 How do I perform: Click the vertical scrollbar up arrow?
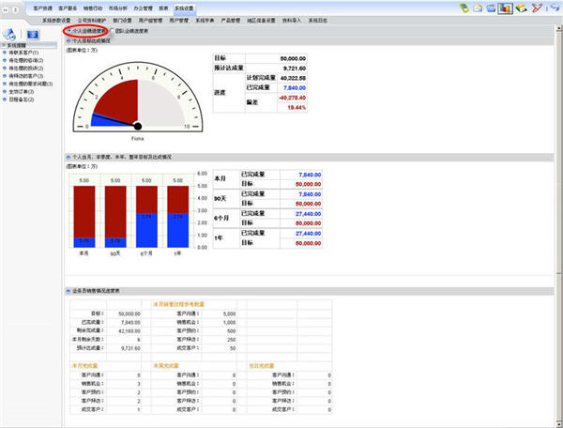(x=558, y=28)
